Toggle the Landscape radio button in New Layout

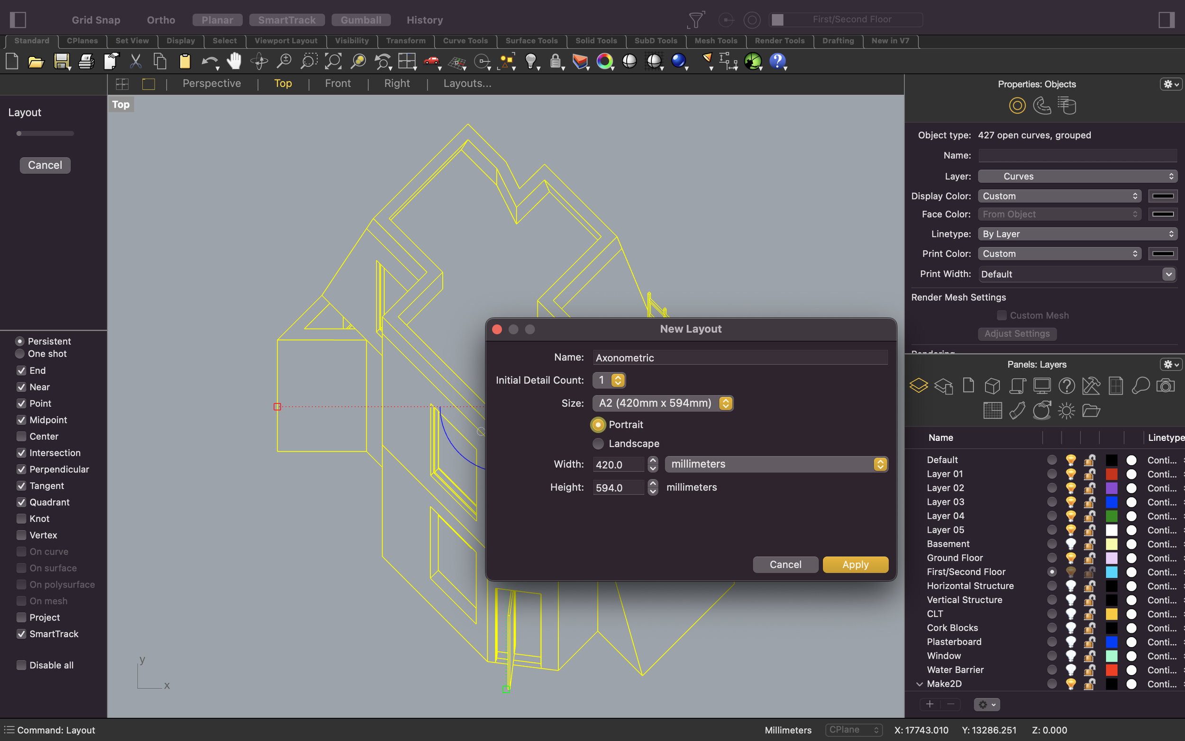coord(598,443)
